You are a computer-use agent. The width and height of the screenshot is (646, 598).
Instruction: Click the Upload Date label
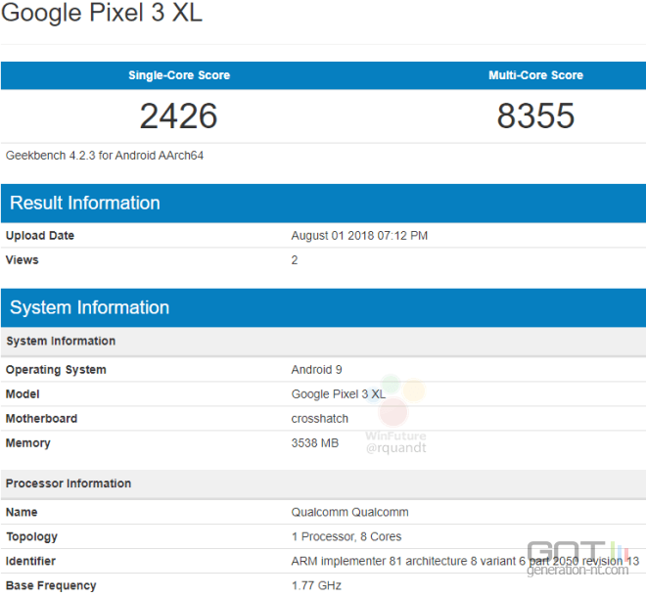[x=40, y=236]
